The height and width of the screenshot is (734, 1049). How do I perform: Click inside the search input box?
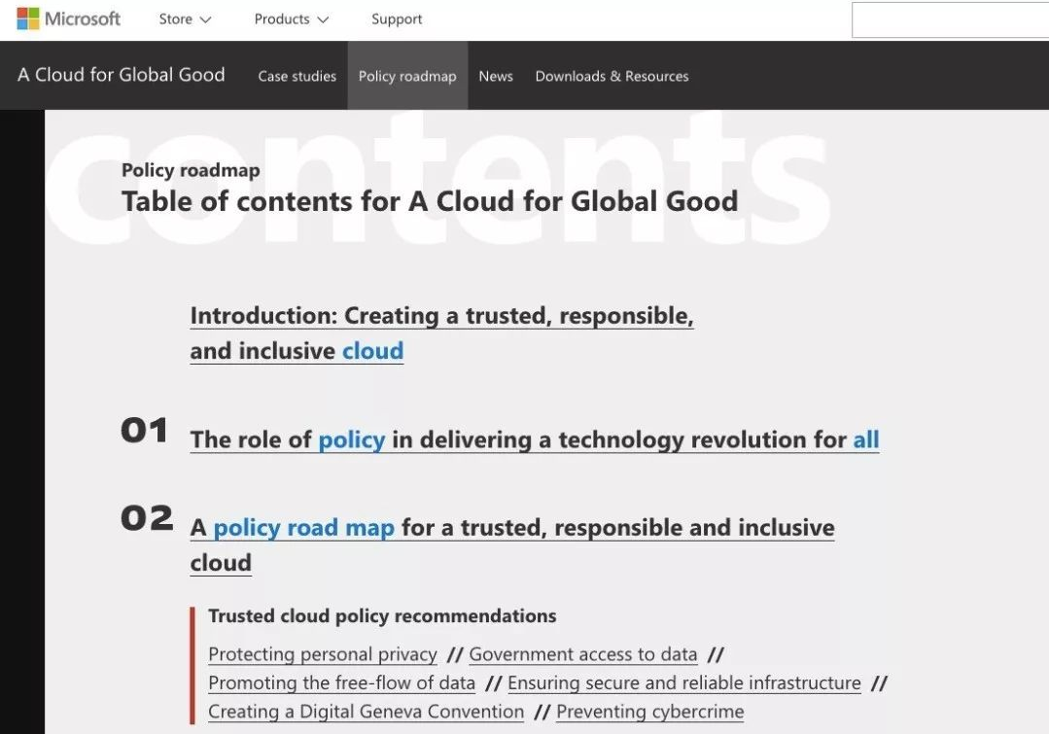point(949,20)
